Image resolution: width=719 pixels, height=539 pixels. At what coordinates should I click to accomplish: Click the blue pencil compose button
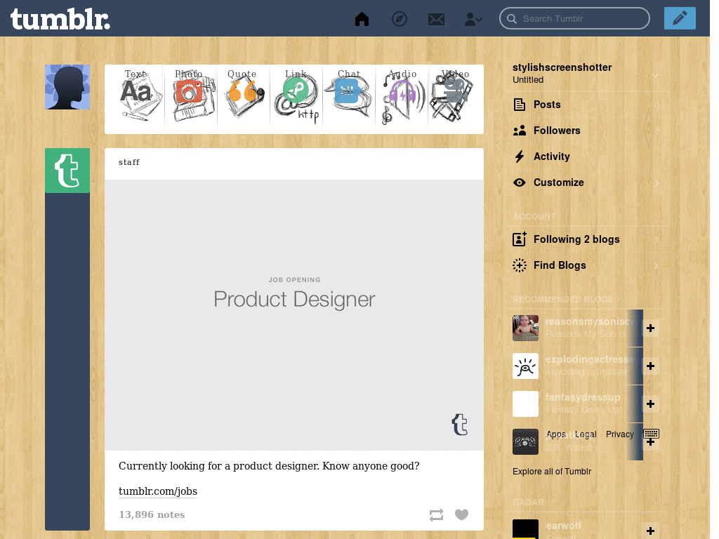coord(680,18)
